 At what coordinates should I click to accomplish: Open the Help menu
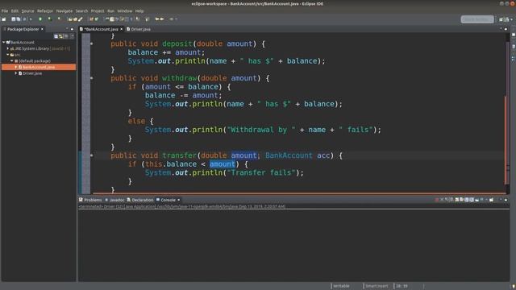(139, 10)
